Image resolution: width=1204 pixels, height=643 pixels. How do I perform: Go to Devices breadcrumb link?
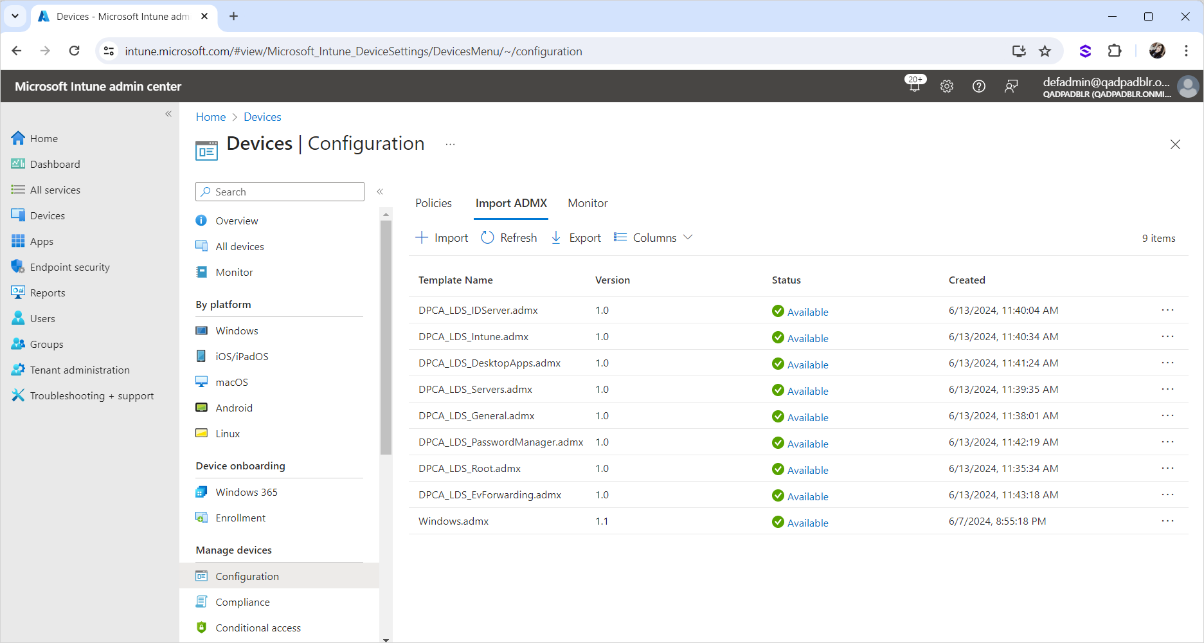262,117
